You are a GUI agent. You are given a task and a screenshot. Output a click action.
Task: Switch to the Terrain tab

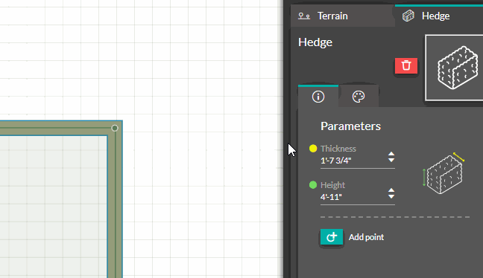pyautogui.click(x=343, y=16)
